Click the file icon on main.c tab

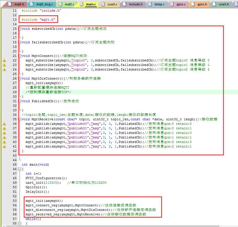pos(82,4)
